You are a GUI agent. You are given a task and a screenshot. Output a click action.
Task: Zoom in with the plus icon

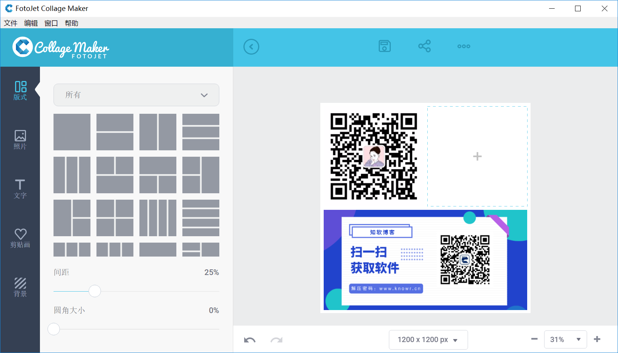click(597, 339)
